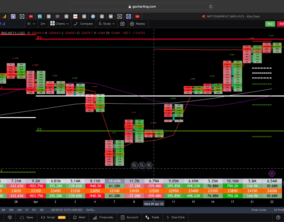The image size is (284, 222).
Task: Enable One Click trading
Action: (176, 217)
